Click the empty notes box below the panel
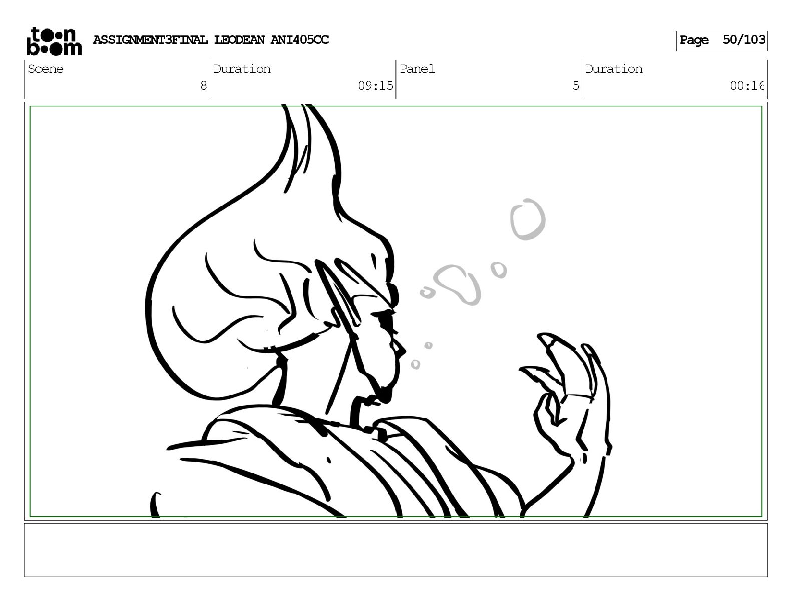793x613 pixels. 395,550
